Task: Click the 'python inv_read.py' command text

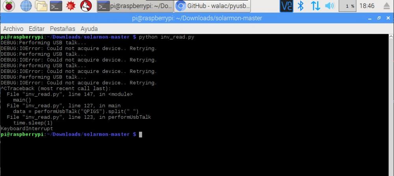Action: pos(167,37)
